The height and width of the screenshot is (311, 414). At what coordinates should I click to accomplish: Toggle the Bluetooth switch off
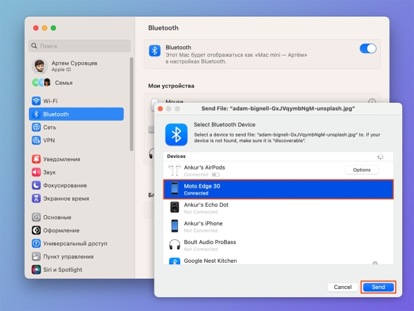368,48
